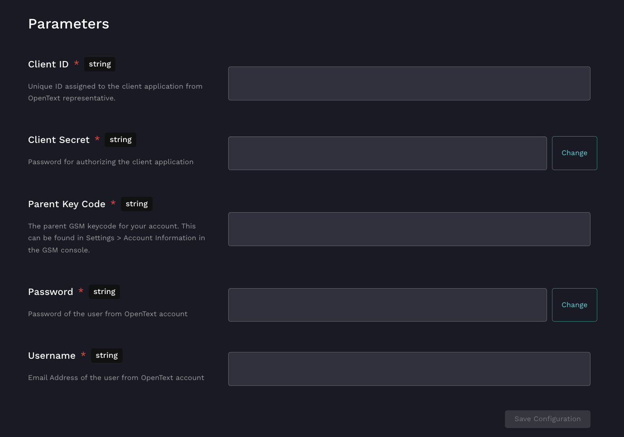Viewport: 624px width, 437px height.
Task: Click the string badge next to Password
Action: 104,292
